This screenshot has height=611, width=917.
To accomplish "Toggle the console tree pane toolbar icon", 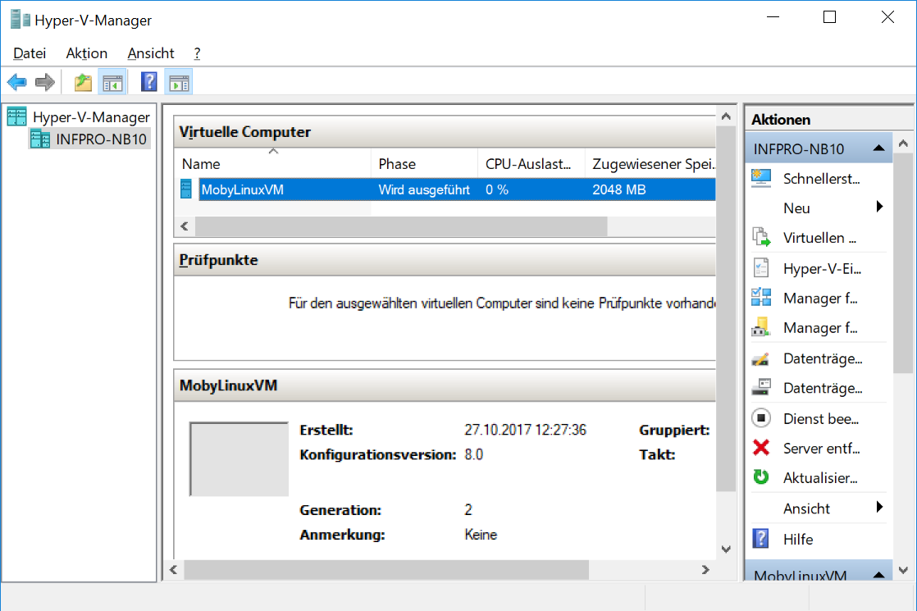I will click(112, 83).
